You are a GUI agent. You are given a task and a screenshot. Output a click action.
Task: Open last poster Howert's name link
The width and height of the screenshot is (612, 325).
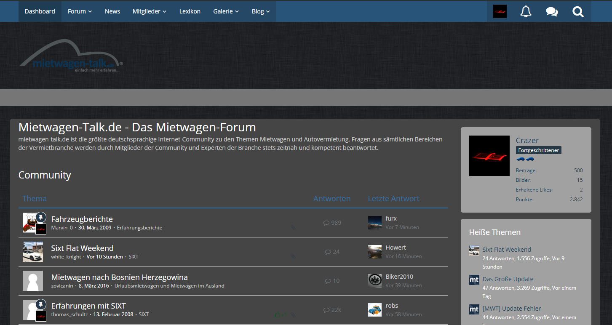[x=396, y=248]
